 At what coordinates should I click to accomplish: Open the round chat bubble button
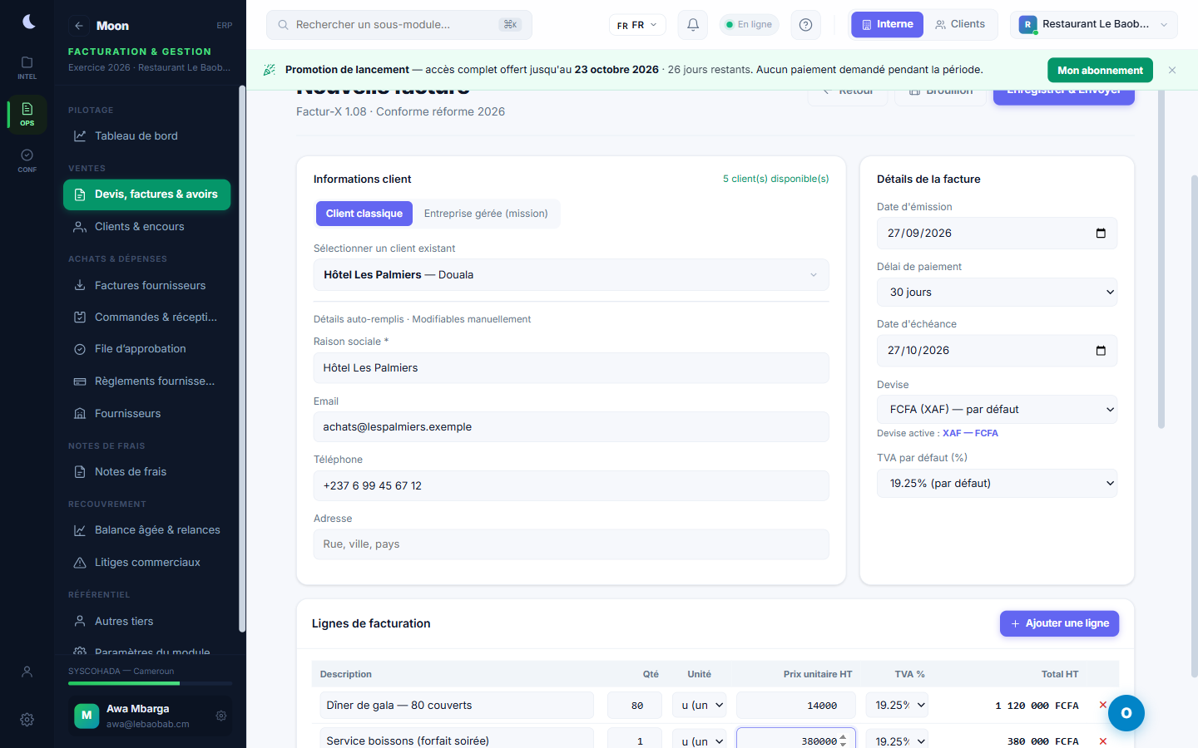(1126, 713)
